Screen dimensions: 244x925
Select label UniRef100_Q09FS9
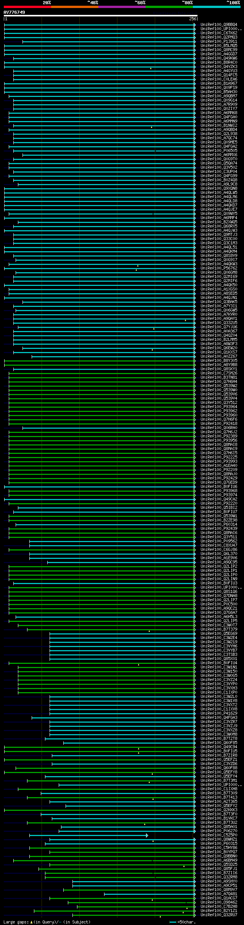219,88
